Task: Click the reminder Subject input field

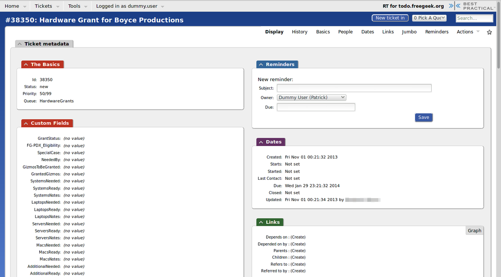Action: pyautogui.click(x=354, y=88)
